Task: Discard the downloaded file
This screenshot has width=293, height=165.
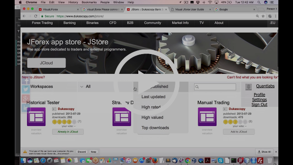Action: point(81,152)
